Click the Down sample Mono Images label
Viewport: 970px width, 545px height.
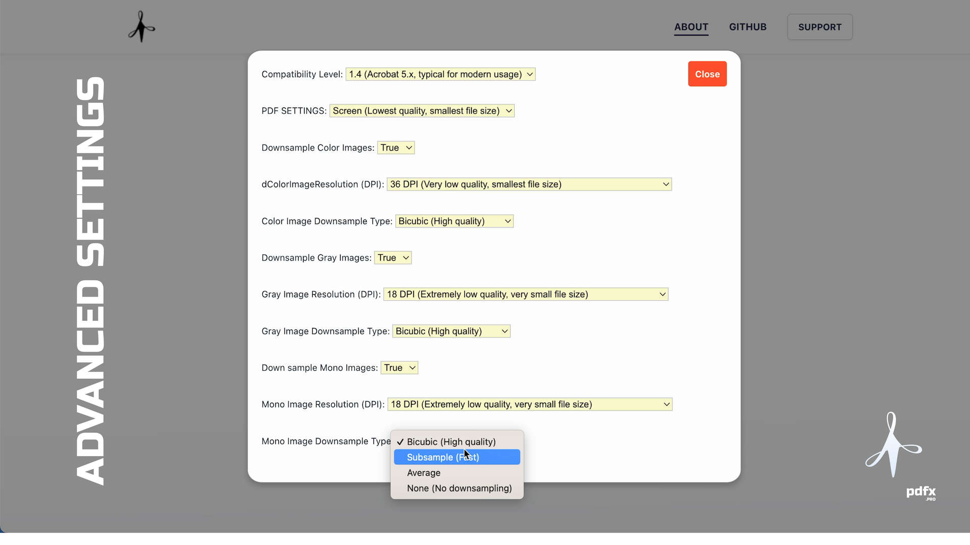(320, 368)
